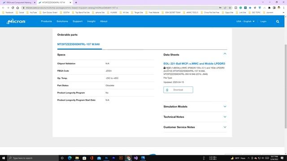Open the site search magnifier icon
The width and height of the screenshot is (287, 161).
[x=278, y=21]
